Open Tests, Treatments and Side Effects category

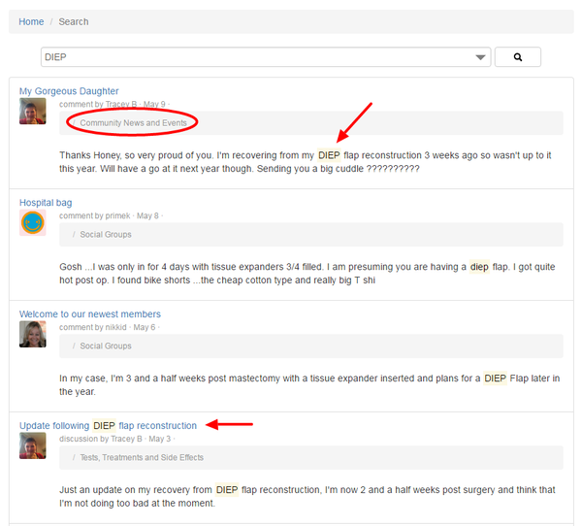(x=142, y=457)
